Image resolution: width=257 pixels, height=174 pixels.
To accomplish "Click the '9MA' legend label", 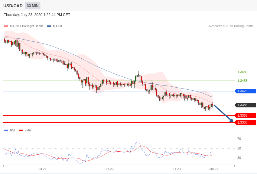I will (x=28, y=130).
